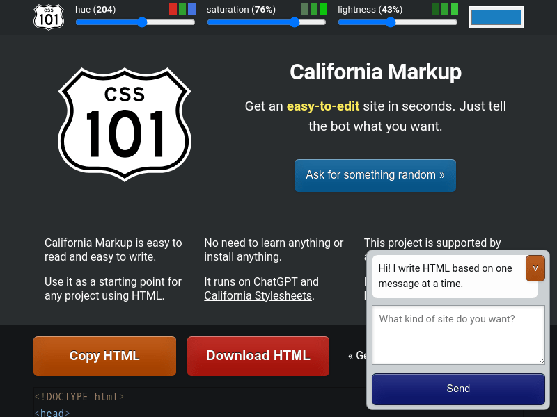
Task: Adjust the saturation slider
Action: pos(267,22)
